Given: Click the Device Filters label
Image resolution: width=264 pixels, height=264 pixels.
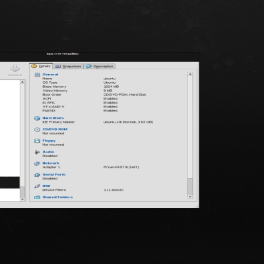Looking at the screenshot, I should tap(54, 189).
